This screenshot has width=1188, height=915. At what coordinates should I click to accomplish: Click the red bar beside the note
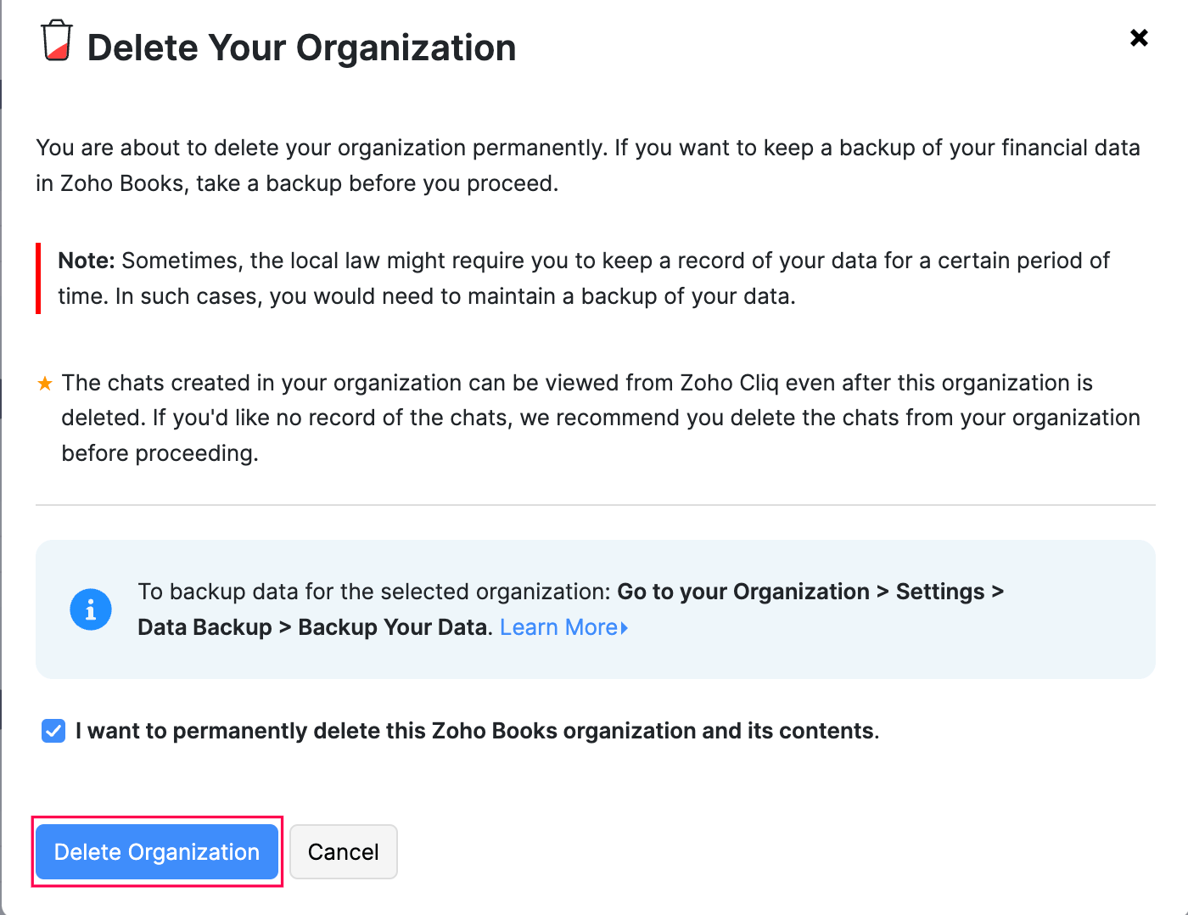38,278
